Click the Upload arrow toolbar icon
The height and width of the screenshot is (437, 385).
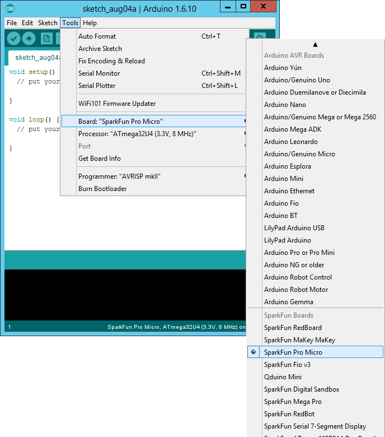pos(29,39)
